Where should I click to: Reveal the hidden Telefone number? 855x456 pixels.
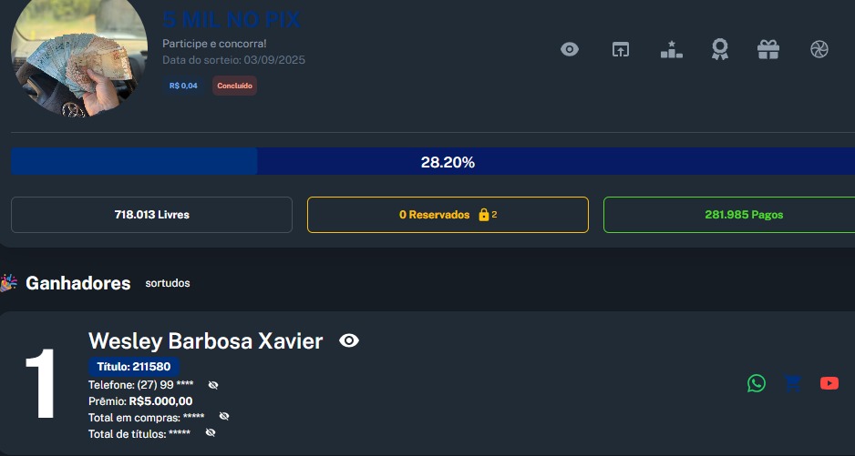click(x=213, y=385)
